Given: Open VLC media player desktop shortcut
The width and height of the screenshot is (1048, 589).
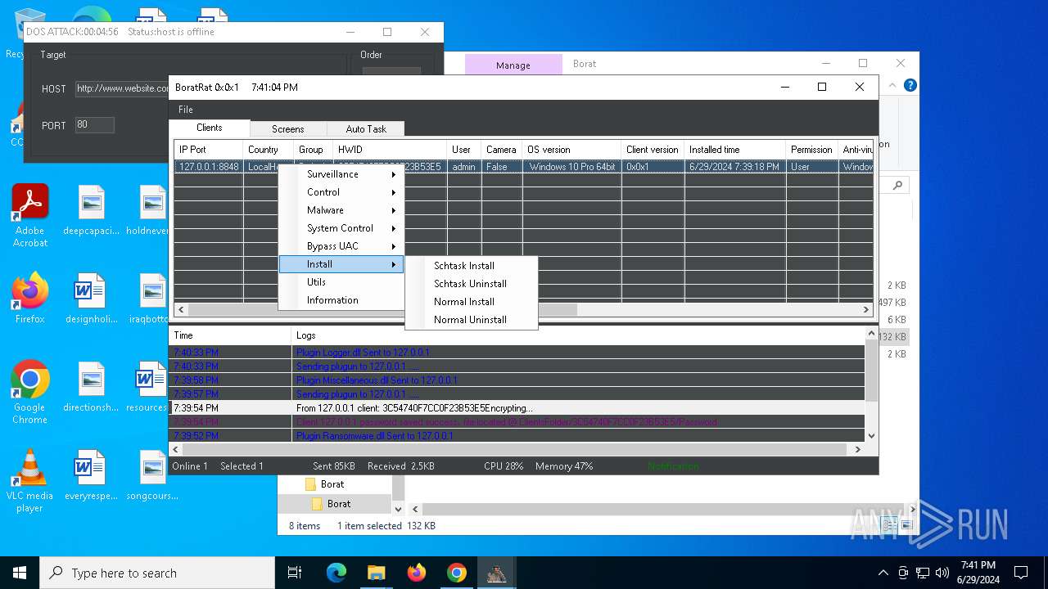Looking at the screenshot, I should tap(30, 481).
